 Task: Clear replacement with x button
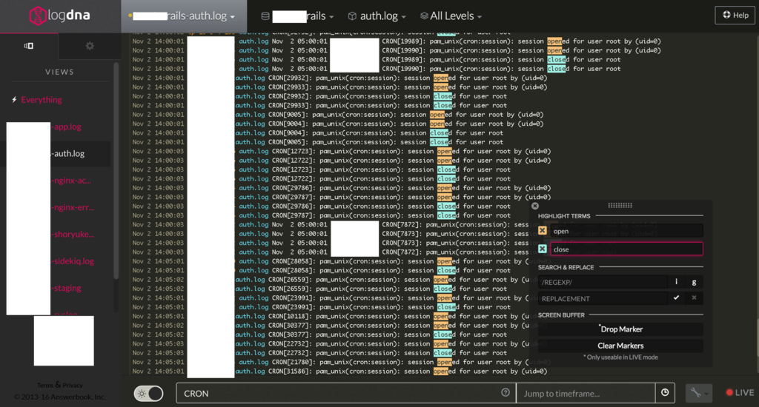(x=694, y=298)
